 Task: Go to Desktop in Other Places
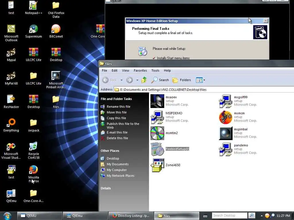(113, 158)
